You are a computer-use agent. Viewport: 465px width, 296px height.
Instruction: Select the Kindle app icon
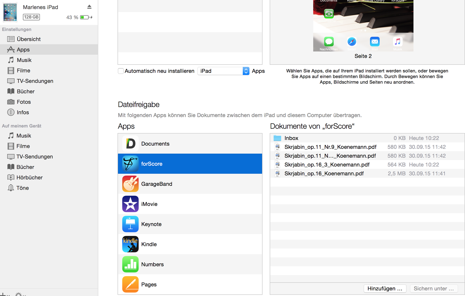click(130, 244)
